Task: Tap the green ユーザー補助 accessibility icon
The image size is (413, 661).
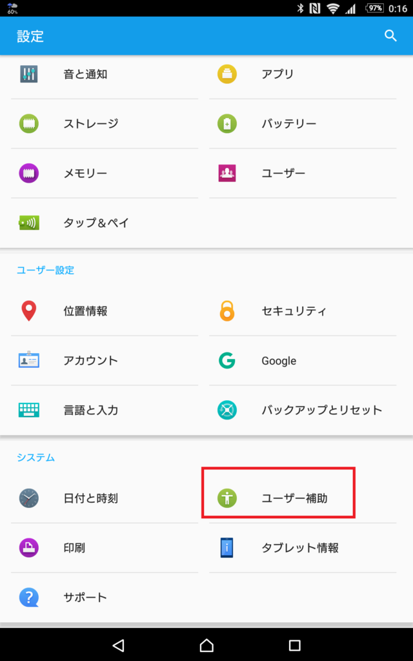Action: click(227, 498)
